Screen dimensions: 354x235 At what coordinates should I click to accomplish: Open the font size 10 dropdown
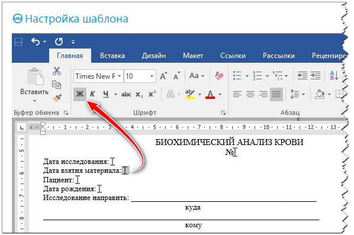pos(152,76)
